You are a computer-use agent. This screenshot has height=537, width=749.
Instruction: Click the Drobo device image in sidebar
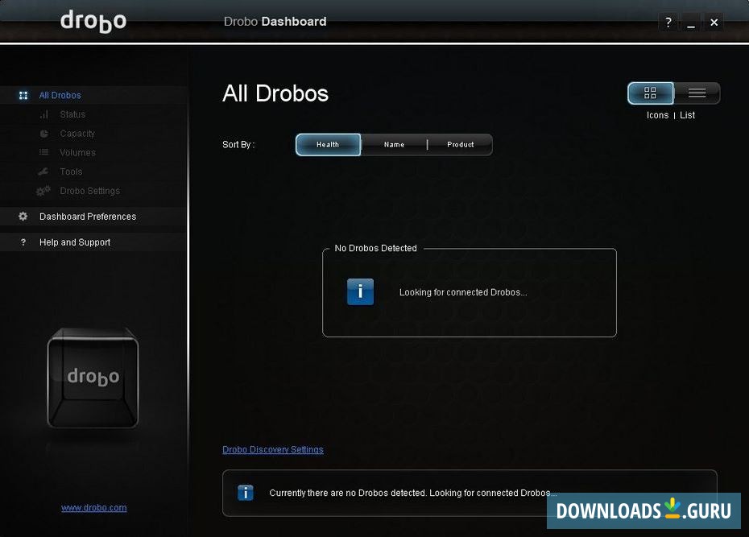pyautogui.click(x=93, y=378)
